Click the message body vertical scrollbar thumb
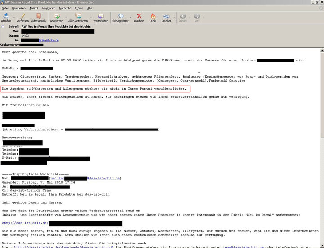Image resolution: width=324 pixels, height=248 pixels. click(322, 94)
